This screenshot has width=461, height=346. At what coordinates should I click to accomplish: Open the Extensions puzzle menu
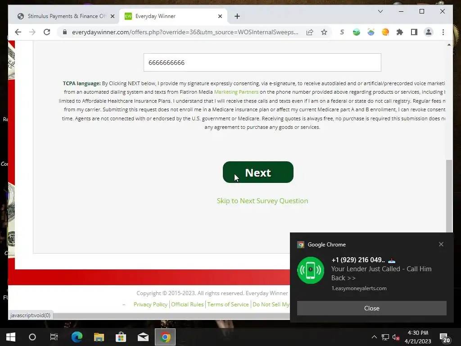coord(400,32)
